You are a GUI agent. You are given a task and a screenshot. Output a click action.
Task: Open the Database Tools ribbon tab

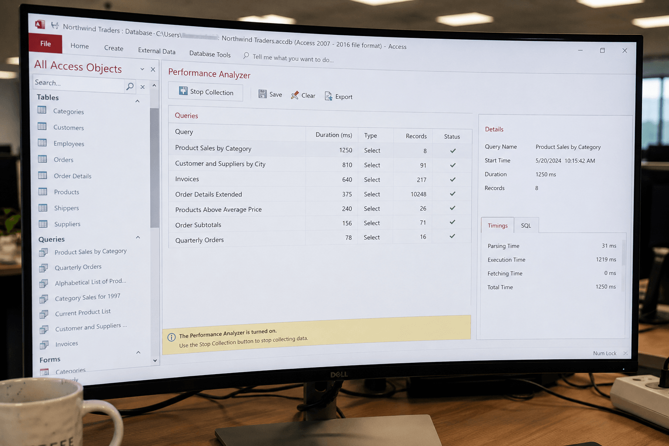point(210,54)
